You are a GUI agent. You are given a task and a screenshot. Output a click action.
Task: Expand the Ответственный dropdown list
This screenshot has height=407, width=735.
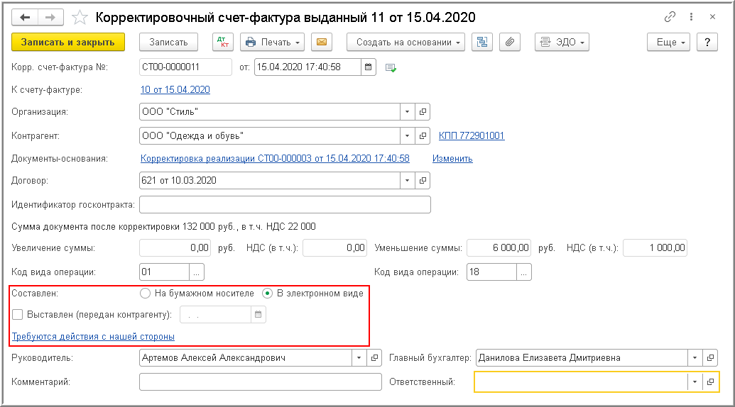tap(695, 381)
